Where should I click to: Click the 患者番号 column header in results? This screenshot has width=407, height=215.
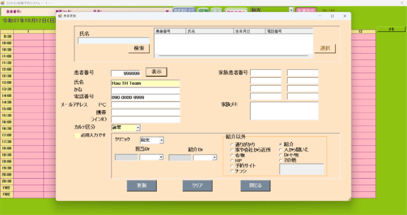(170, 31)
